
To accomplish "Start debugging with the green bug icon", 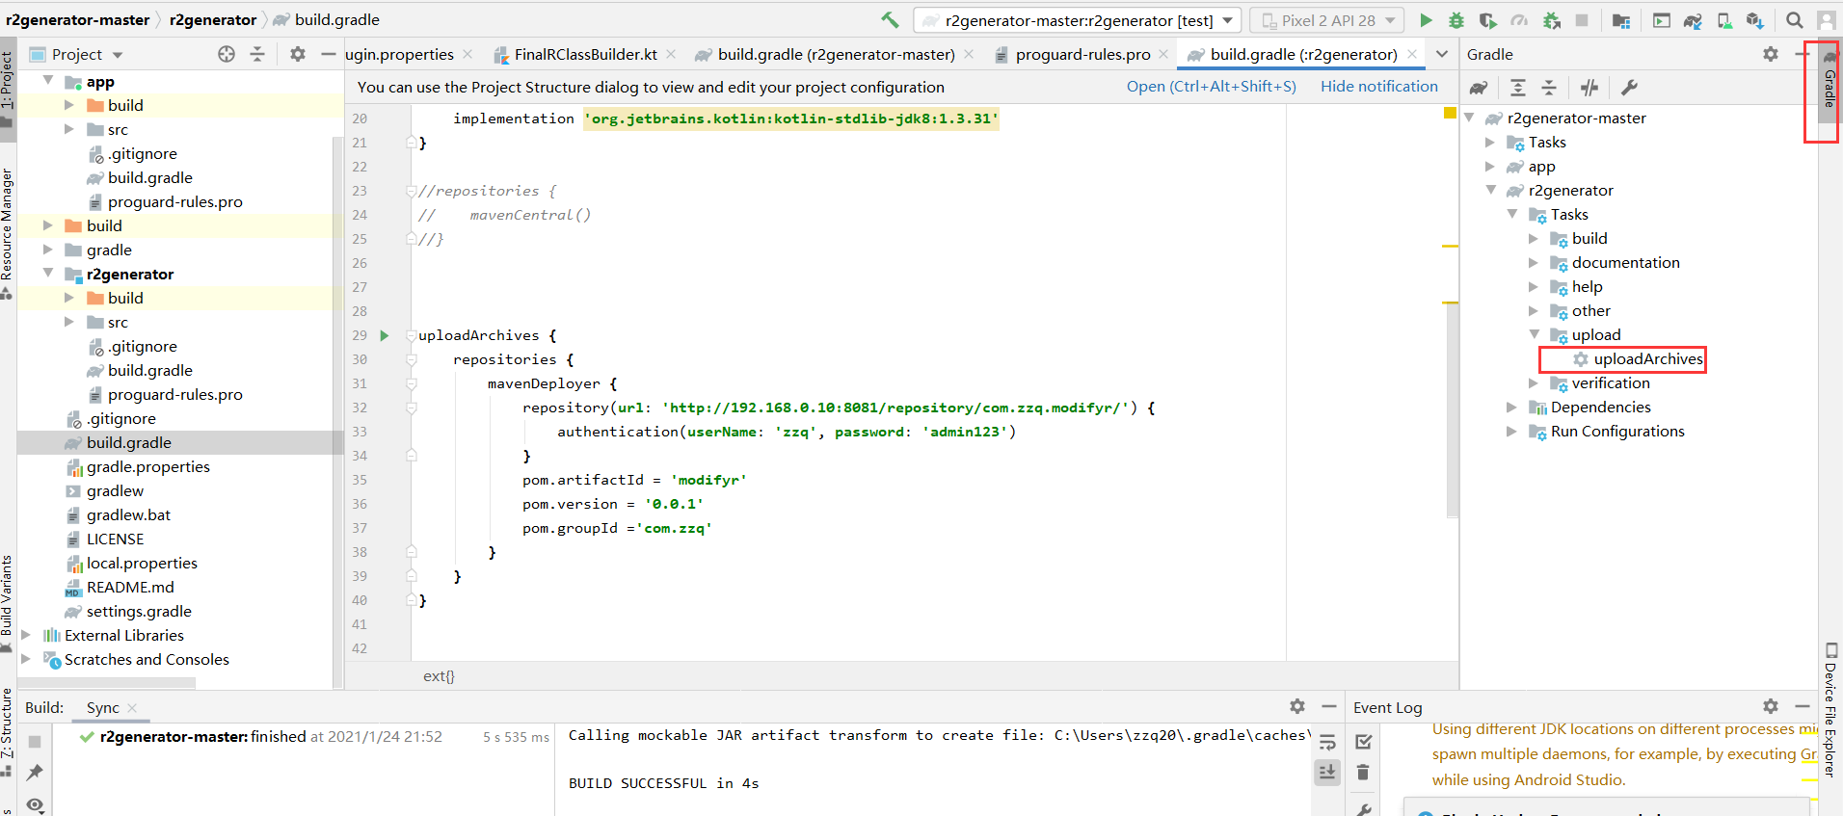I will click(1456, 20).
